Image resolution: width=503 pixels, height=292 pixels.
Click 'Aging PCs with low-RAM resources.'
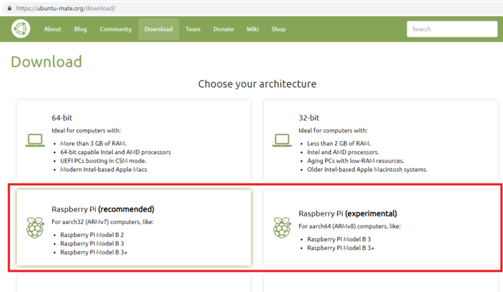(x=355, y=161)
